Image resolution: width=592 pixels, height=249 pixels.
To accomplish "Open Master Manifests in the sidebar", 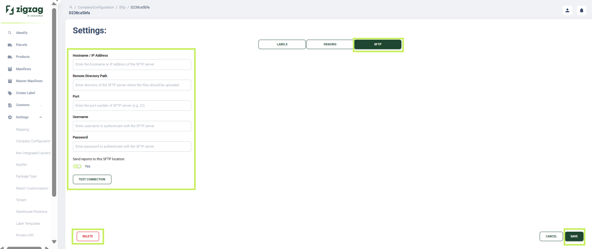I will (29, 81).
